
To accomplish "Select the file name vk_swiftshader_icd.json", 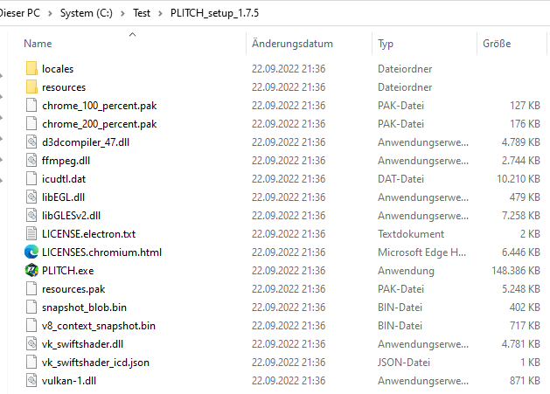I will [95, 362].
